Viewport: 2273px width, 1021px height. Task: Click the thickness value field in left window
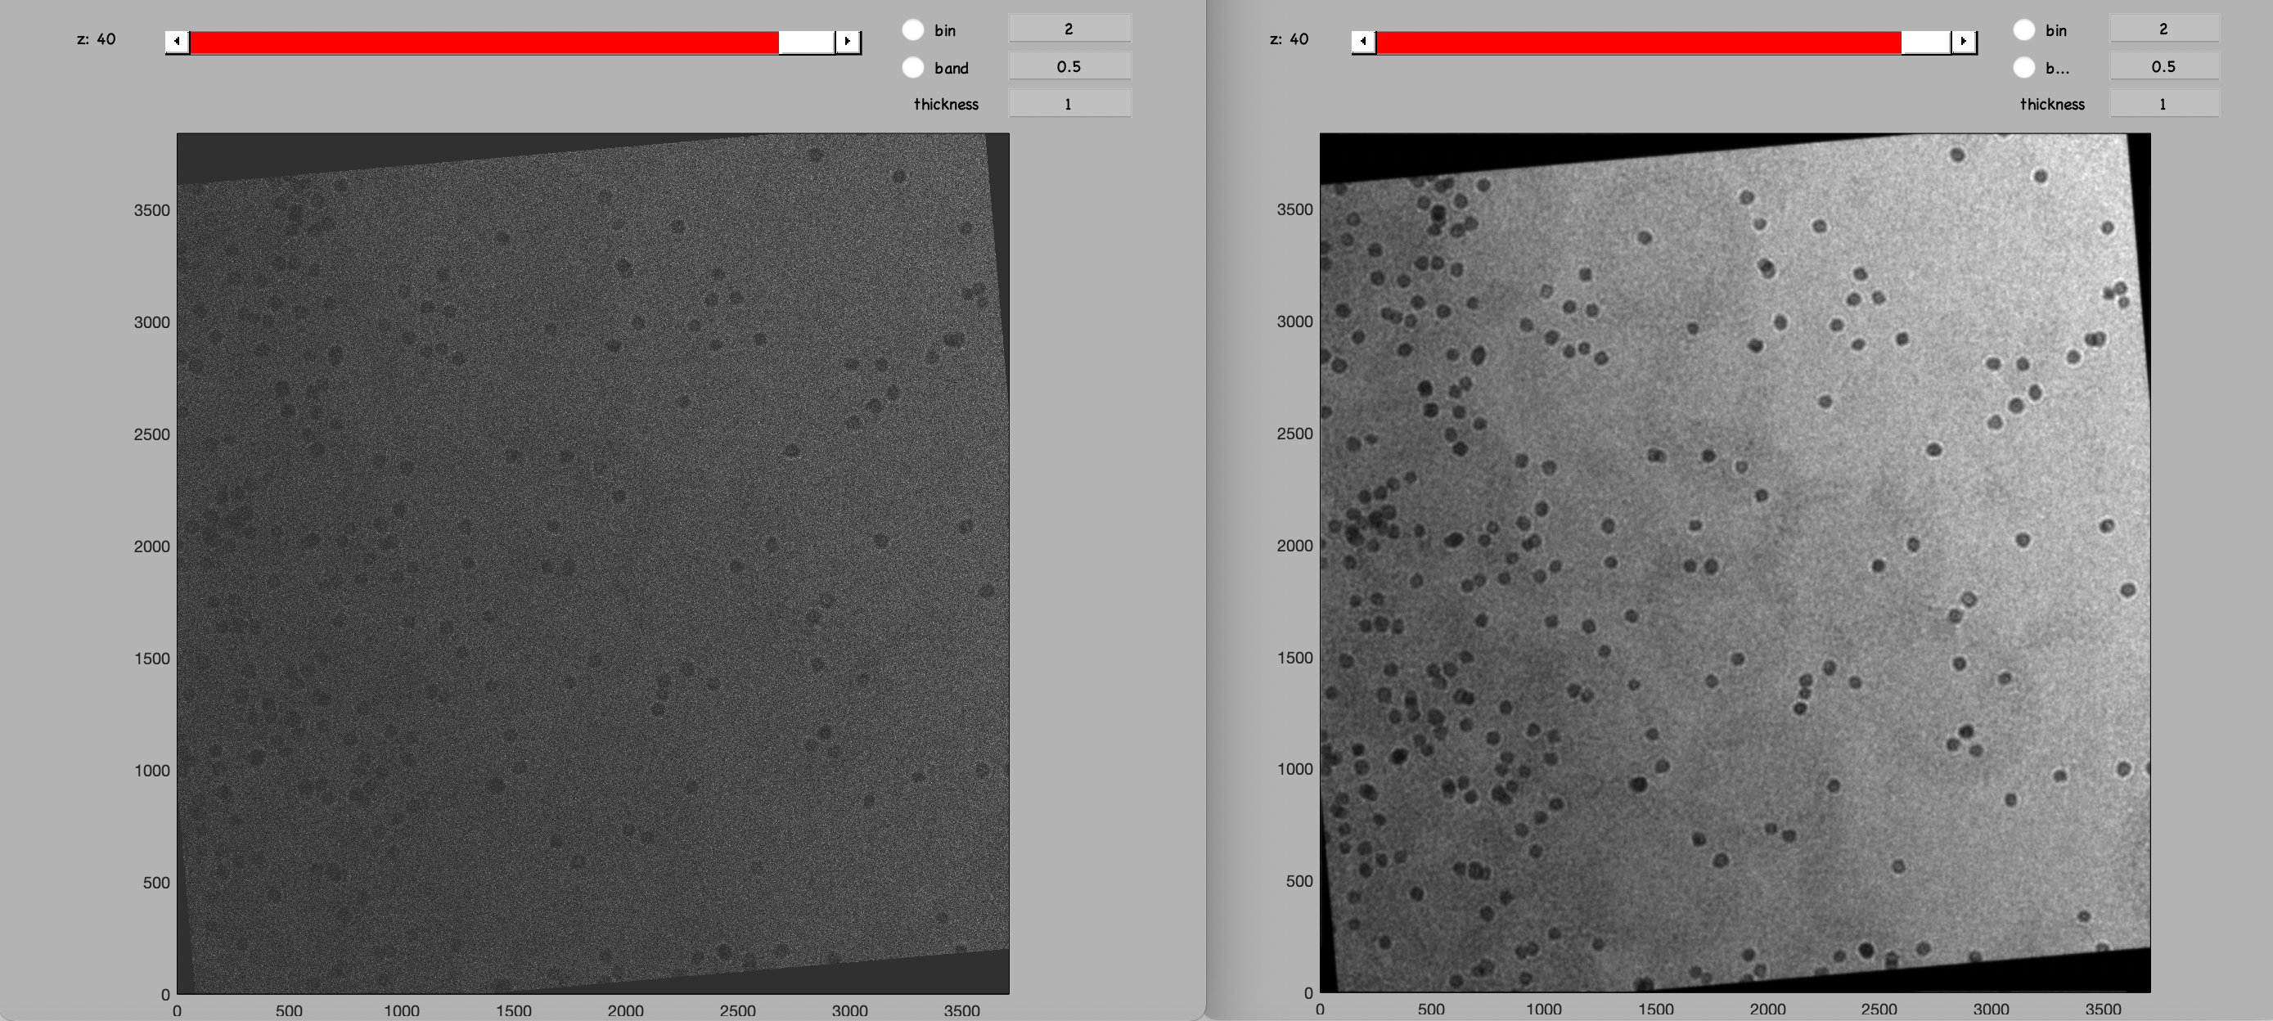[1069, 104]
